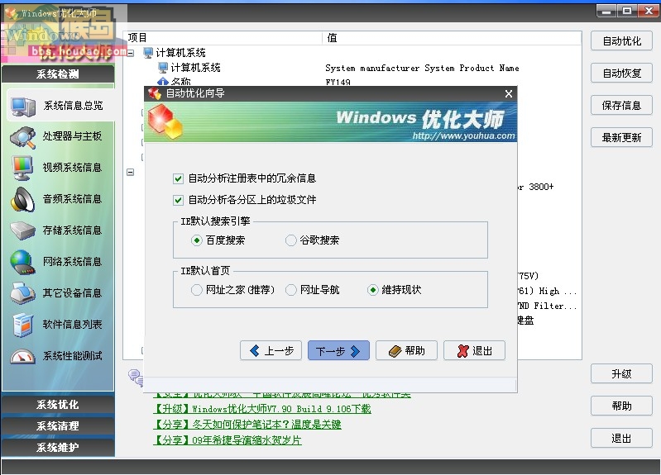Toggle 自动分析注册表中的冗余信息 checkbox
661x475 pixels.
[x=178, y=178]
